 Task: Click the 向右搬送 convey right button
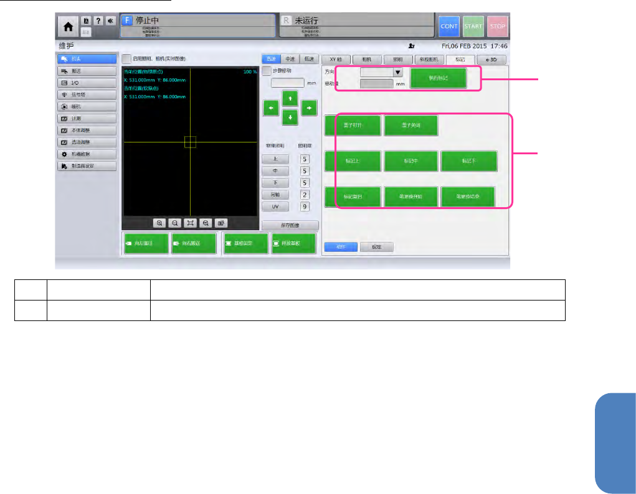point(194,243)
